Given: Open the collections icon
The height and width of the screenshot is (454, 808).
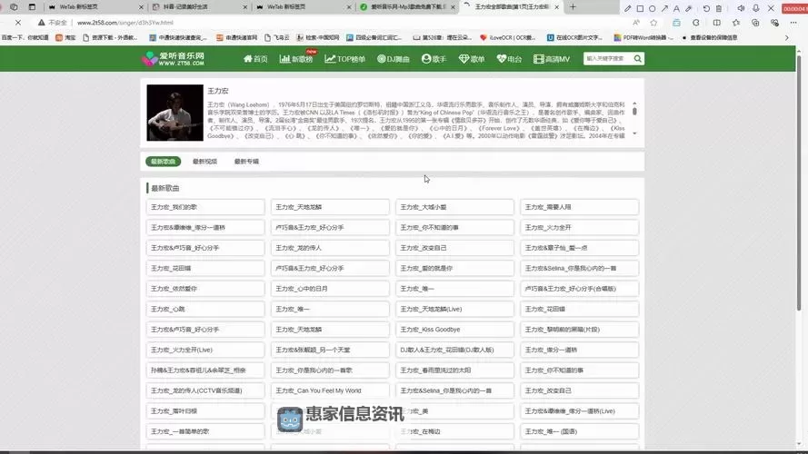Looking at the screenshot, I should (x=755, y=23).
